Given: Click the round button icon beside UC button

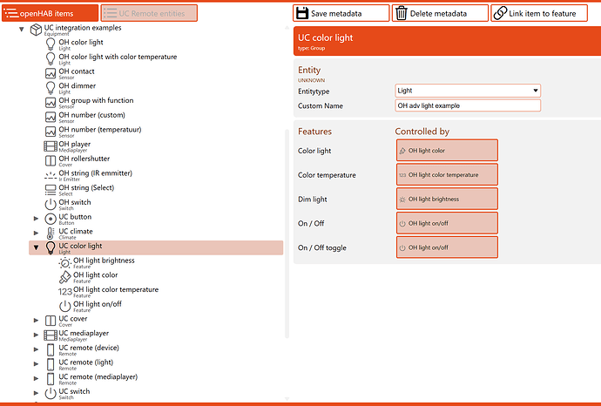Looking at the screenshot, I should click(51, 219).
